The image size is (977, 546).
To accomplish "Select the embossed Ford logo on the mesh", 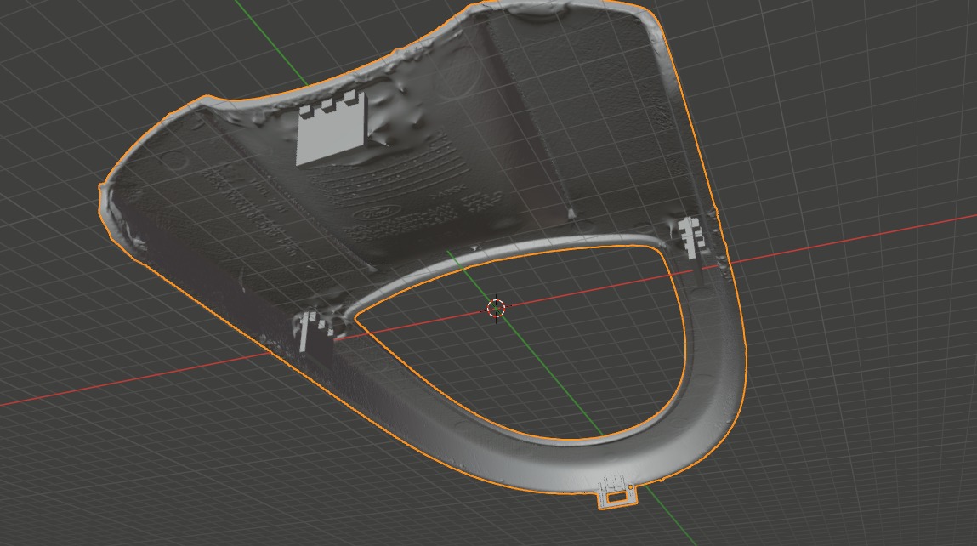I will pyautogui.click(x=377, y=213).
